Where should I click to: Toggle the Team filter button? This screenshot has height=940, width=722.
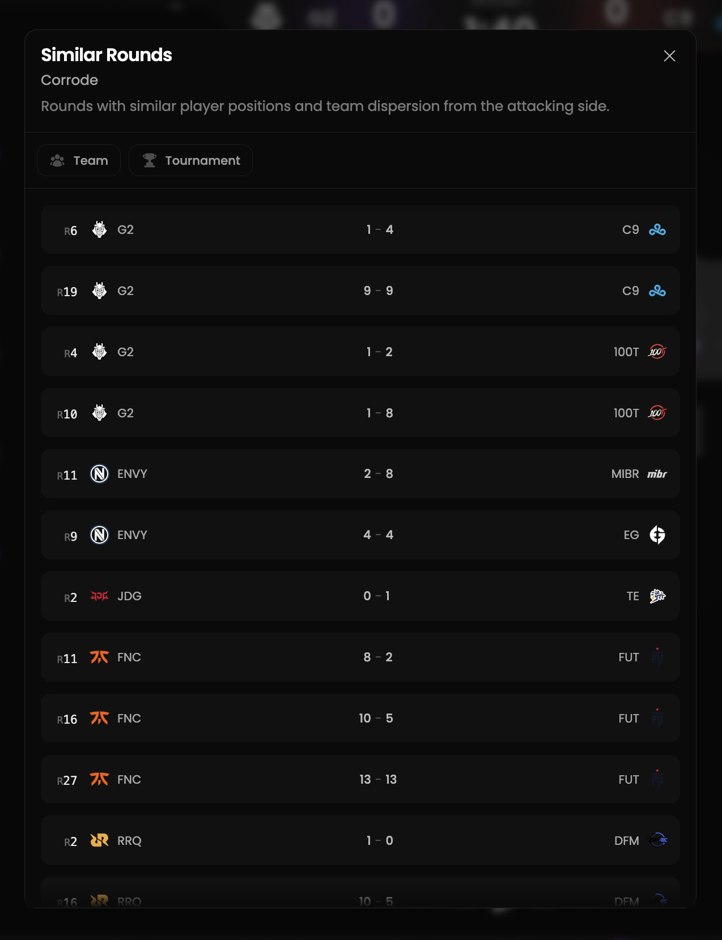pyautogui.click(x=79, y=160)
